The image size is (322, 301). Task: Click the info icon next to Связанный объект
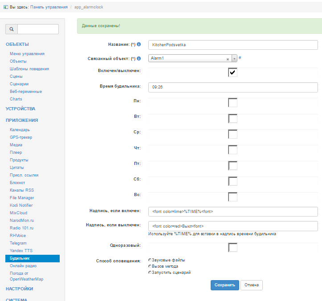(139, 58)
